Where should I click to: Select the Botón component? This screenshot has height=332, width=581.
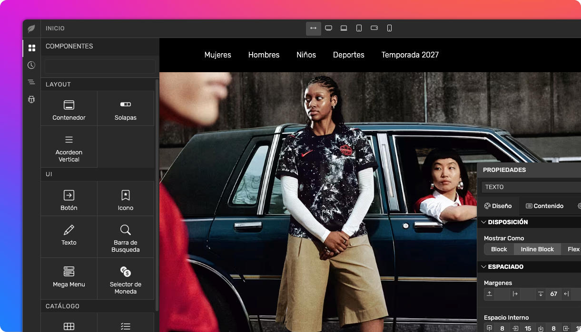tap(69, 199)
